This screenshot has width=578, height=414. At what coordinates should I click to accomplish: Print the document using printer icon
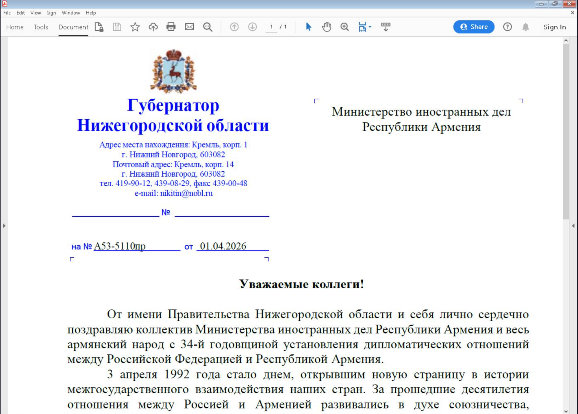171,27
